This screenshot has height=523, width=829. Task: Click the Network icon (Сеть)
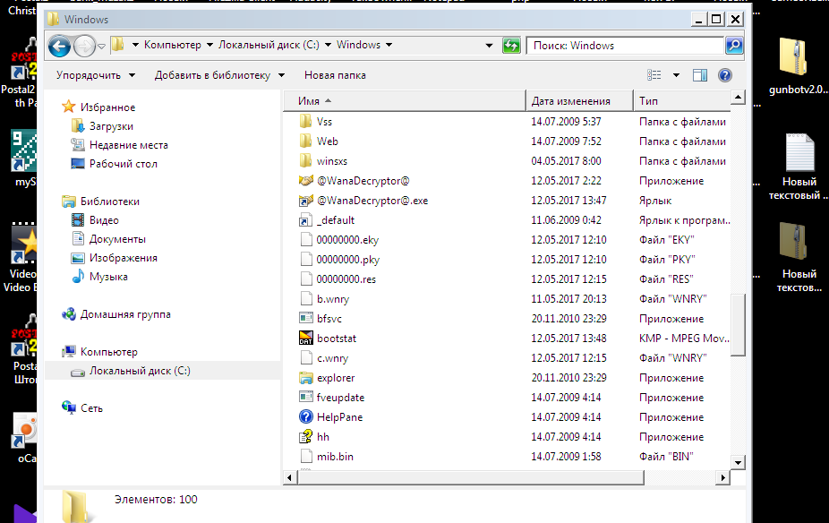pyautogui.click(x=69, y=407)
